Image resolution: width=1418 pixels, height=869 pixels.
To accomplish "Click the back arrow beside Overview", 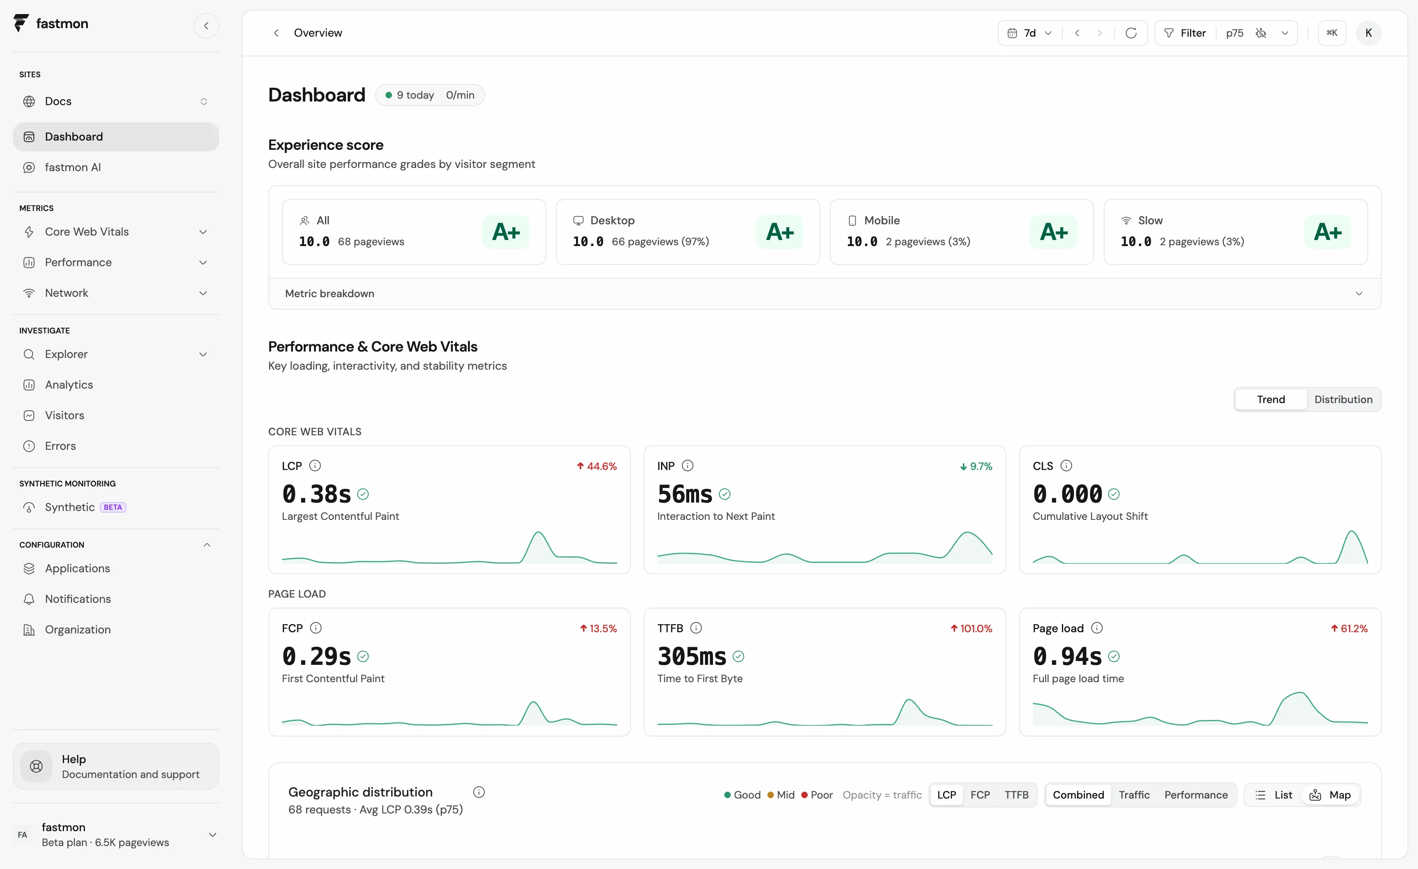I will [x=276, y=33].
